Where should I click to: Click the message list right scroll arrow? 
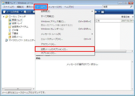132,51
